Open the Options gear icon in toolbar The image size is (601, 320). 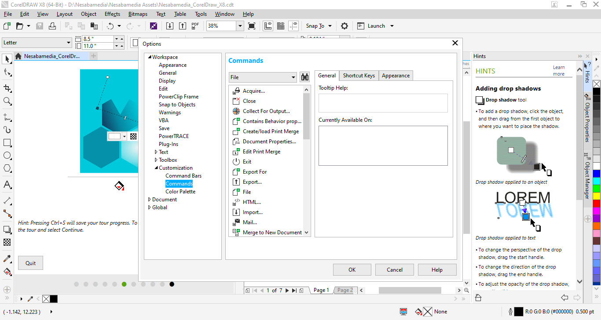344,26
